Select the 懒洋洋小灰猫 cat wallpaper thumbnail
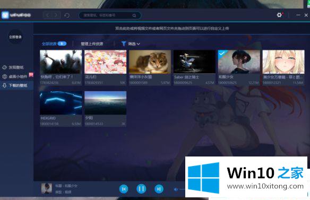The height and width of the screenshot is (200, 310). coord(150,62)
